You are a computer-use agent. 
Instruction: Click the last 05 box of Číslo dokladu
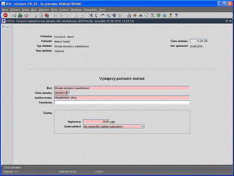(206, 41)
